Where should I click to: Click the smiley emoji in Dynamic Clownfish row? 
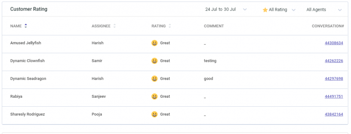point(155,61)
